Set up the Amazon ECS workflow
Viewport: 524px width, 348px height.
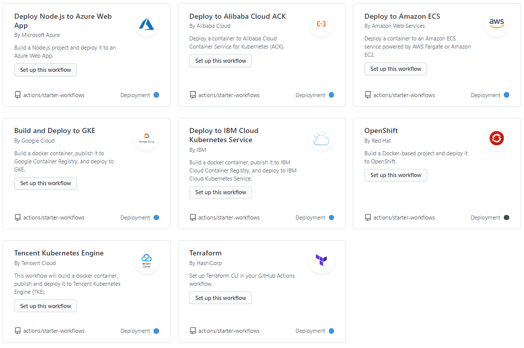395,69
